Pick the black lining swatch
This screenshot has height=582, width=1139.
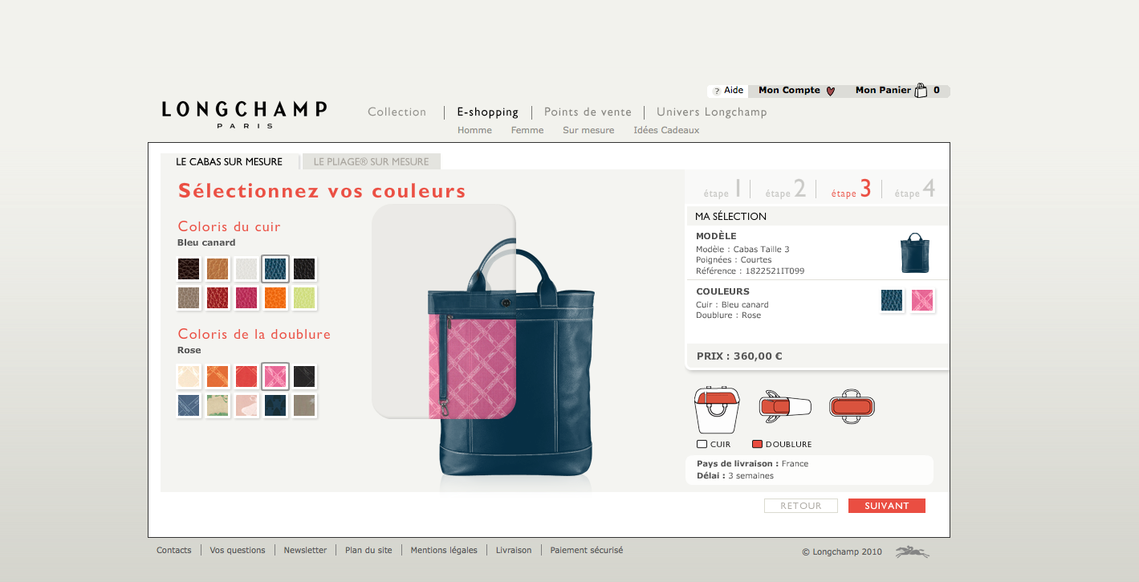click(x=304, y=376)
